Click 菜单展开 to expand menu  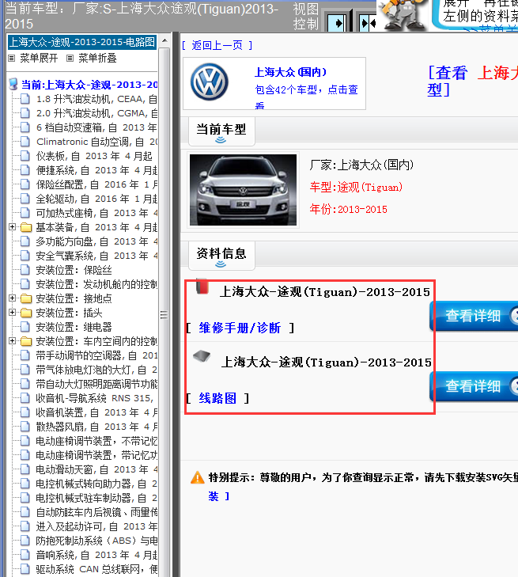39,58
